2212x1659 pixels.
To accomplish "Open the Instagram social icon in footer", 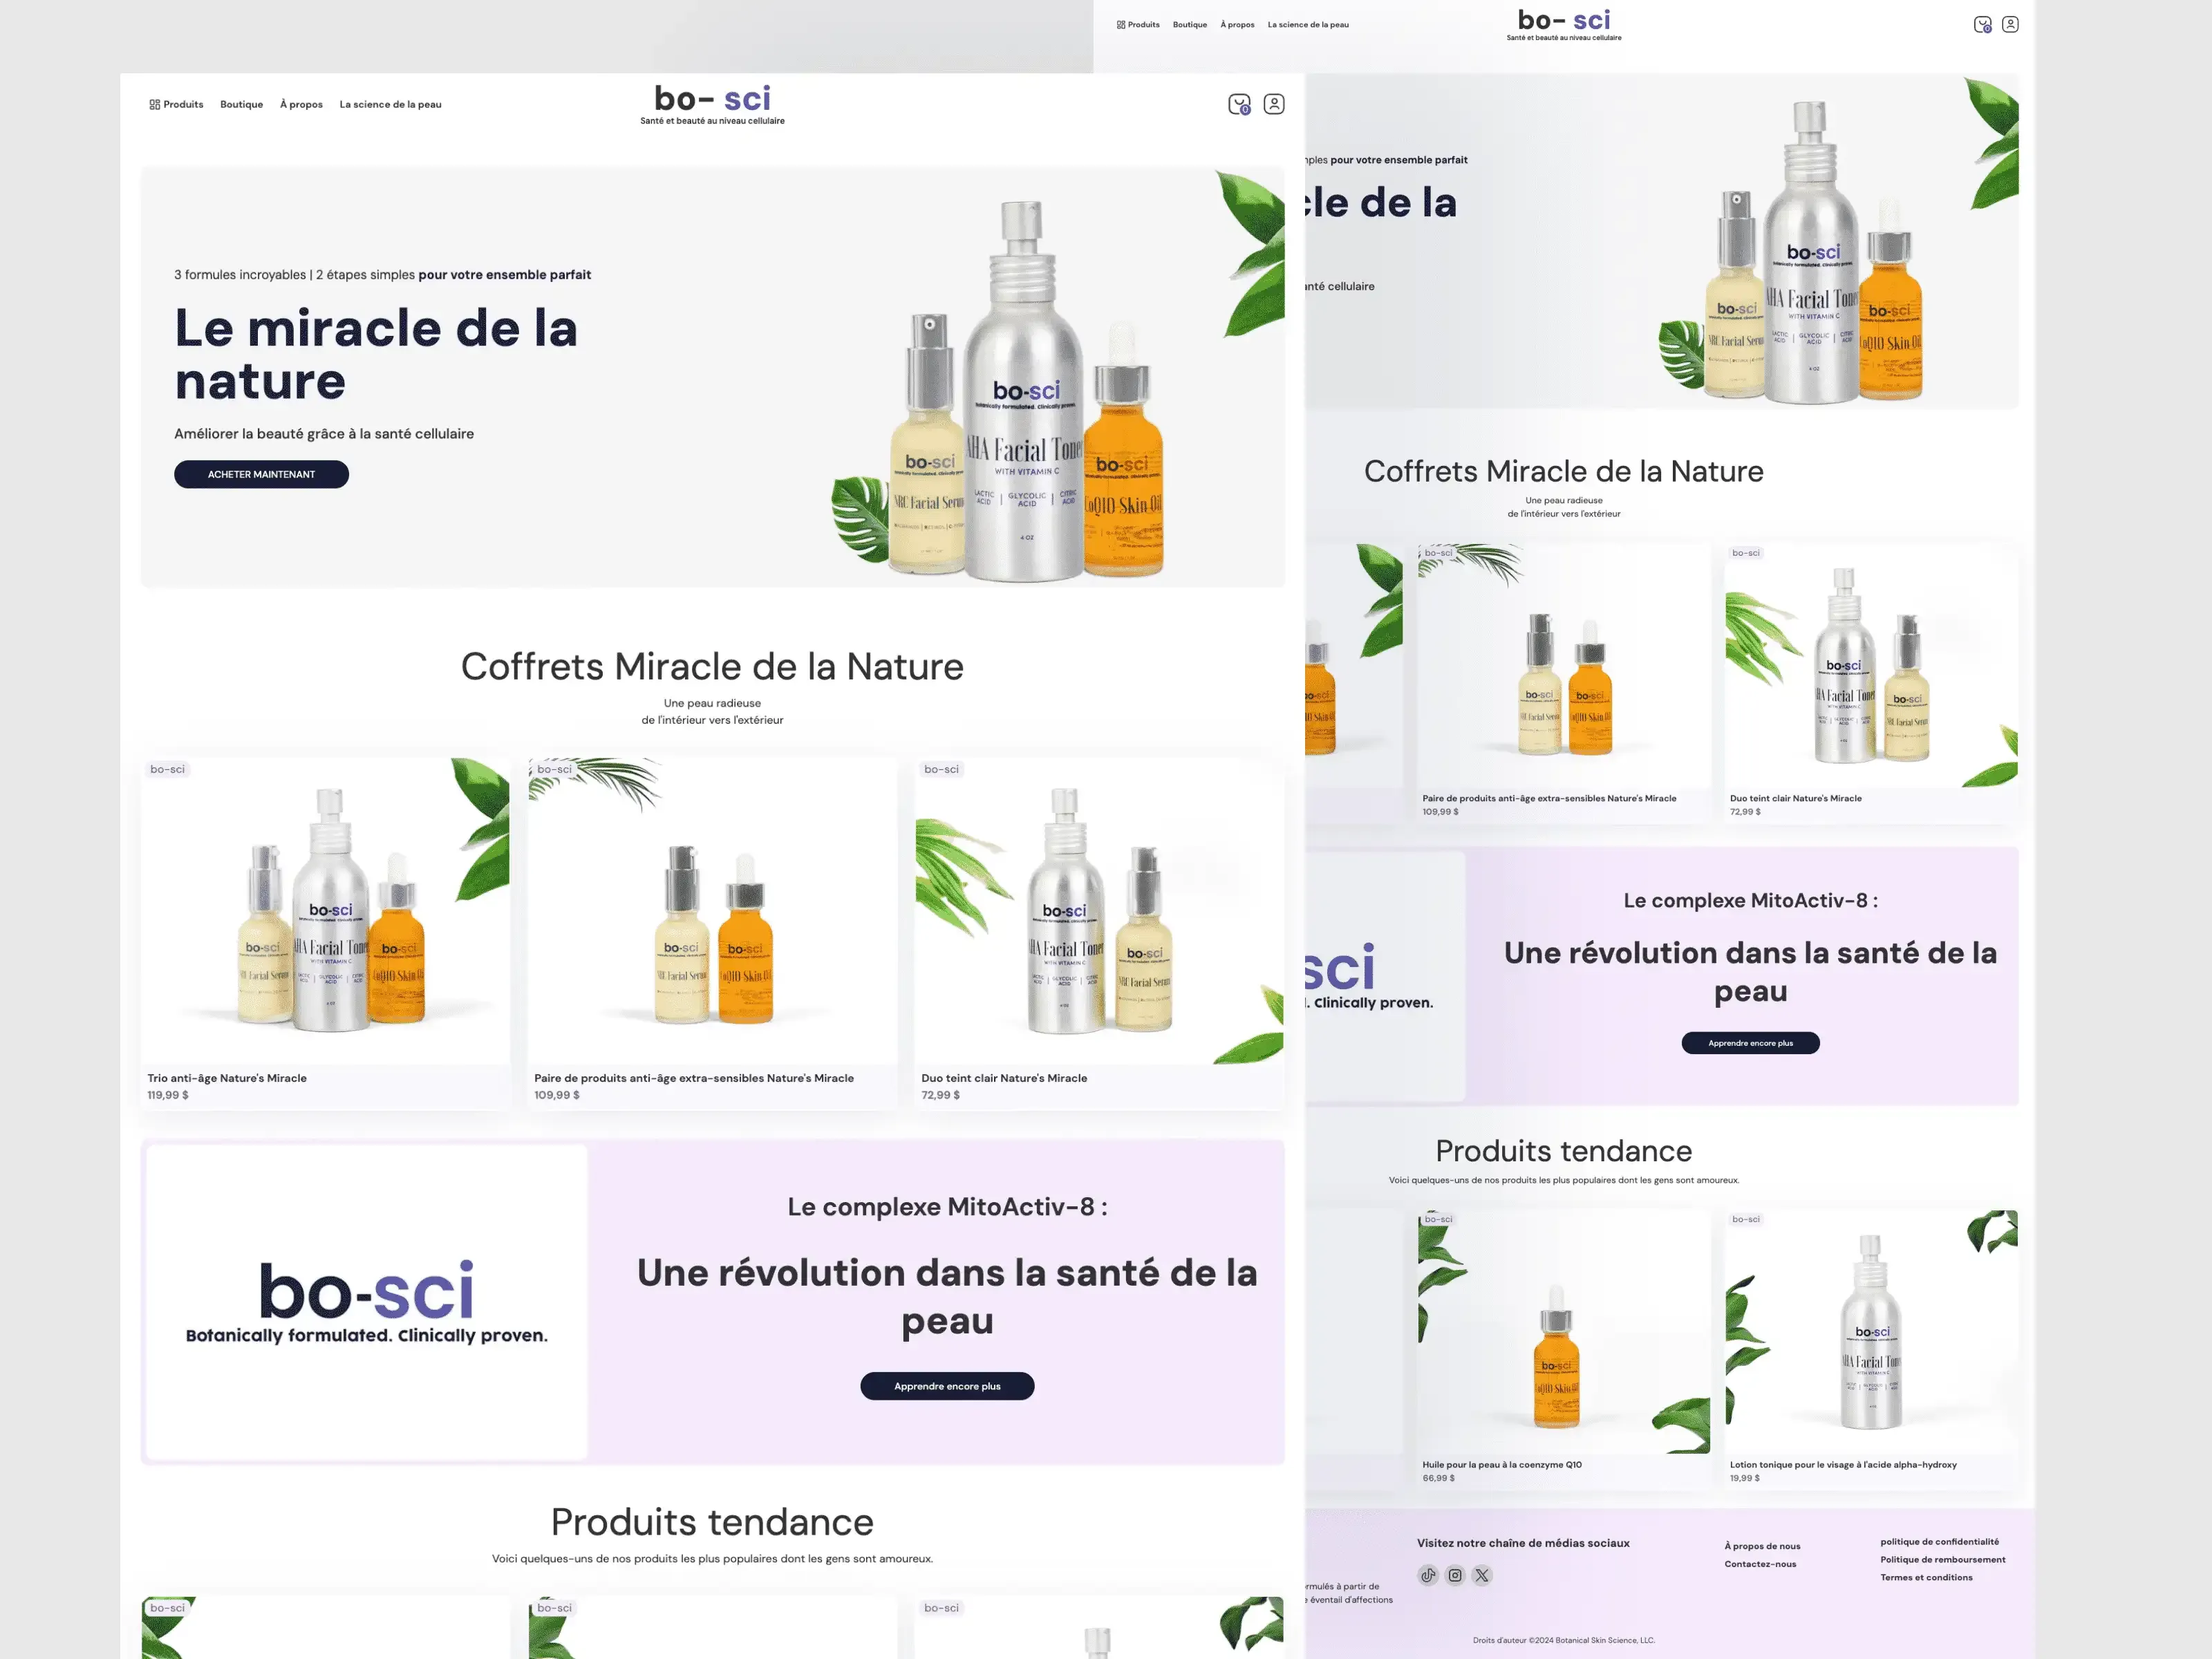I will [1455, 1575].
